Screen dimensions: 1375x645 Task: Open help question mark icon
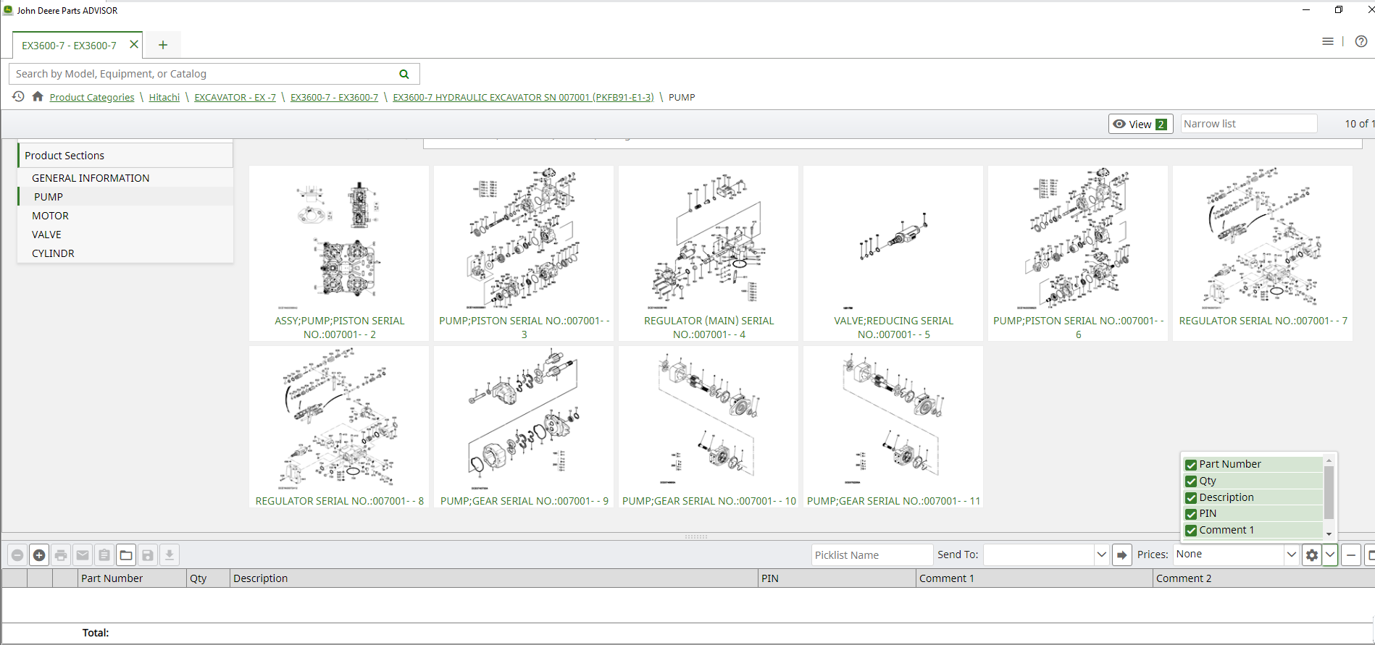coord(1361,41)
